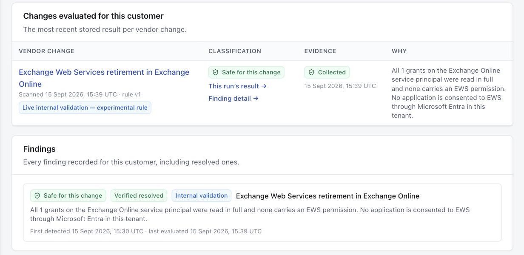Image resolution: width=524 pixels, height=255 pixels.
Task: Click the EVIDENCE column header
Action: coord(320,51)
